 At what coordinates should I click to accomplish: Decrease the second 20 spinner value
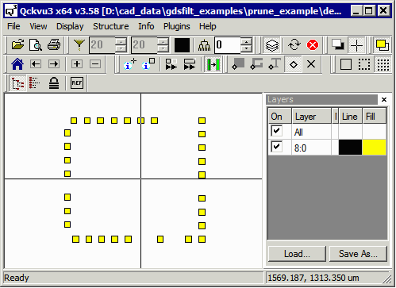pyautogui.click(x=163, y=48)
